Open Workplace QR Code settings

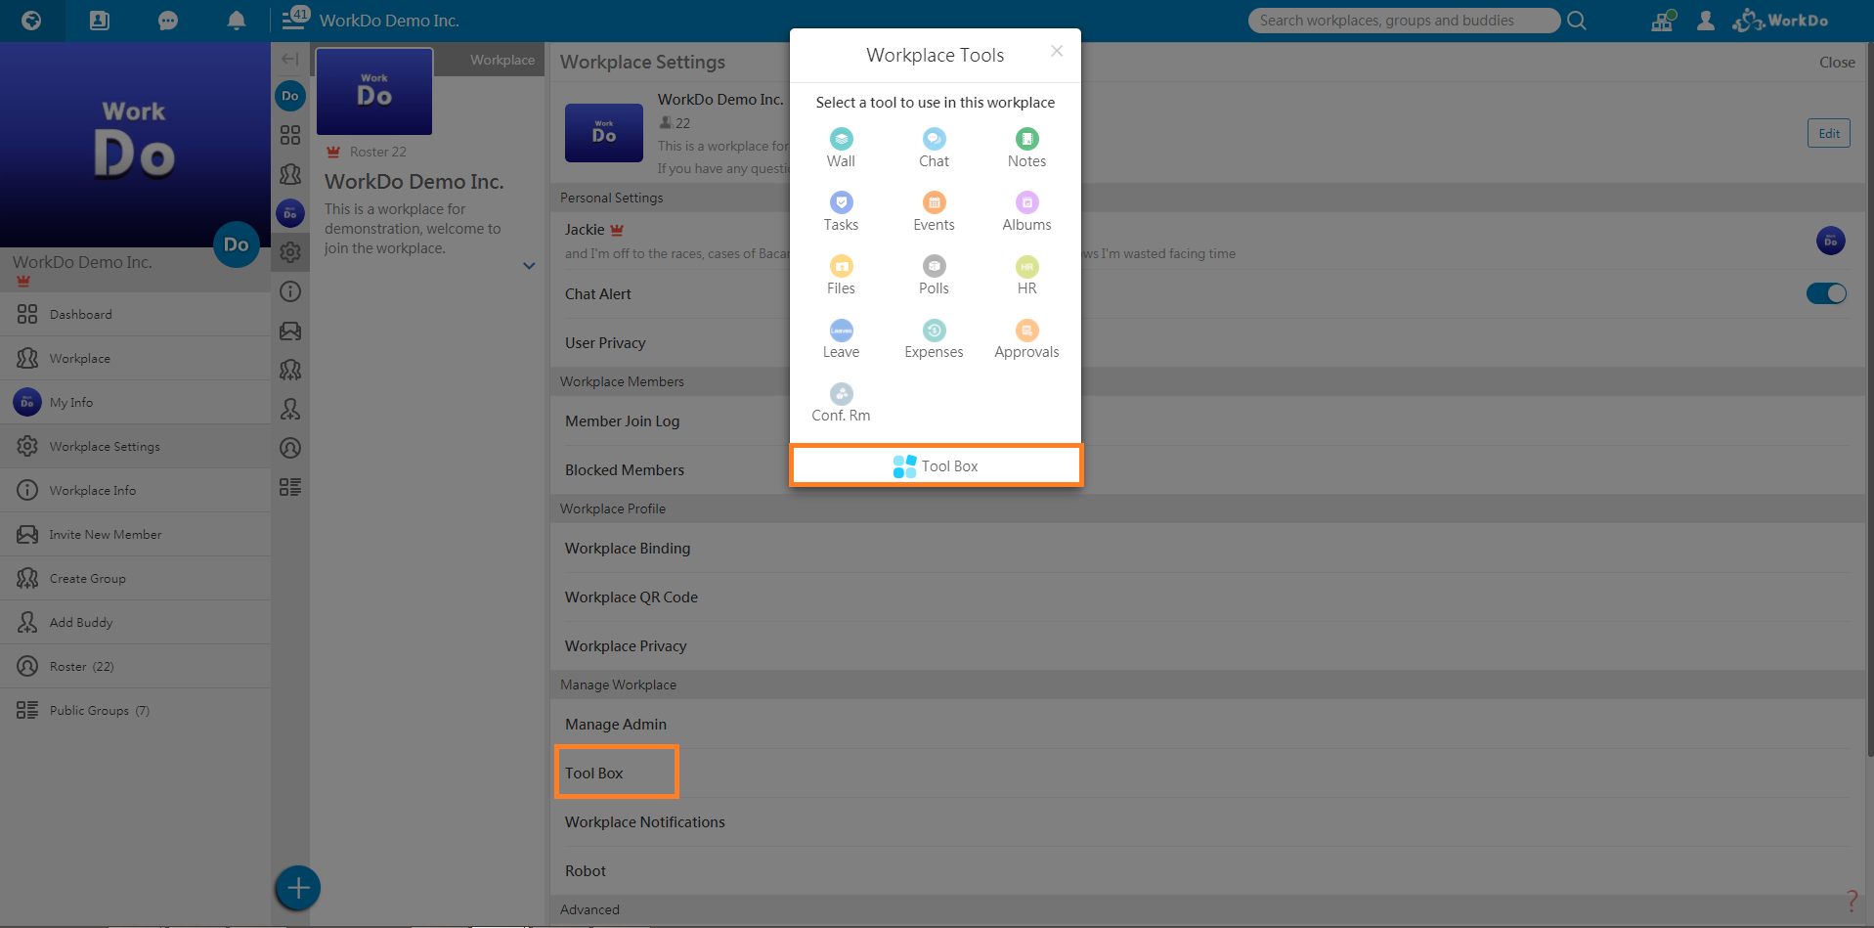[x=1208, y=597]
